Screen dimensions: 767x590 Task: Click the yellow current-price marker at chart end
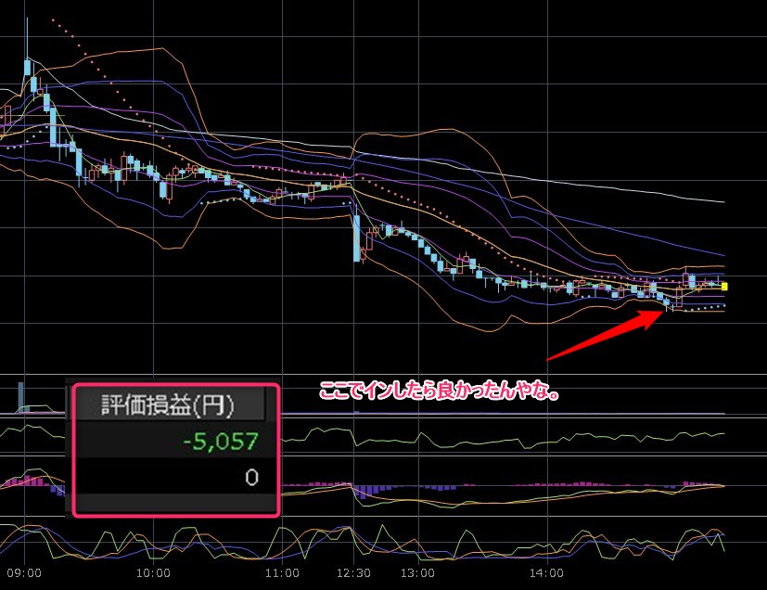tap(724, 287)
